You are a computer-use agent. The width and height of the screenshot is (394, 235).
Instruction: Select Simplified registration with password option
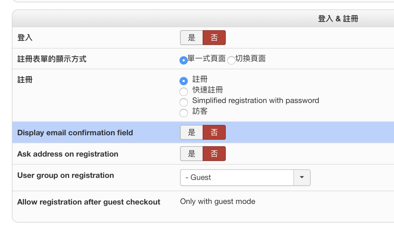point(184,102)
